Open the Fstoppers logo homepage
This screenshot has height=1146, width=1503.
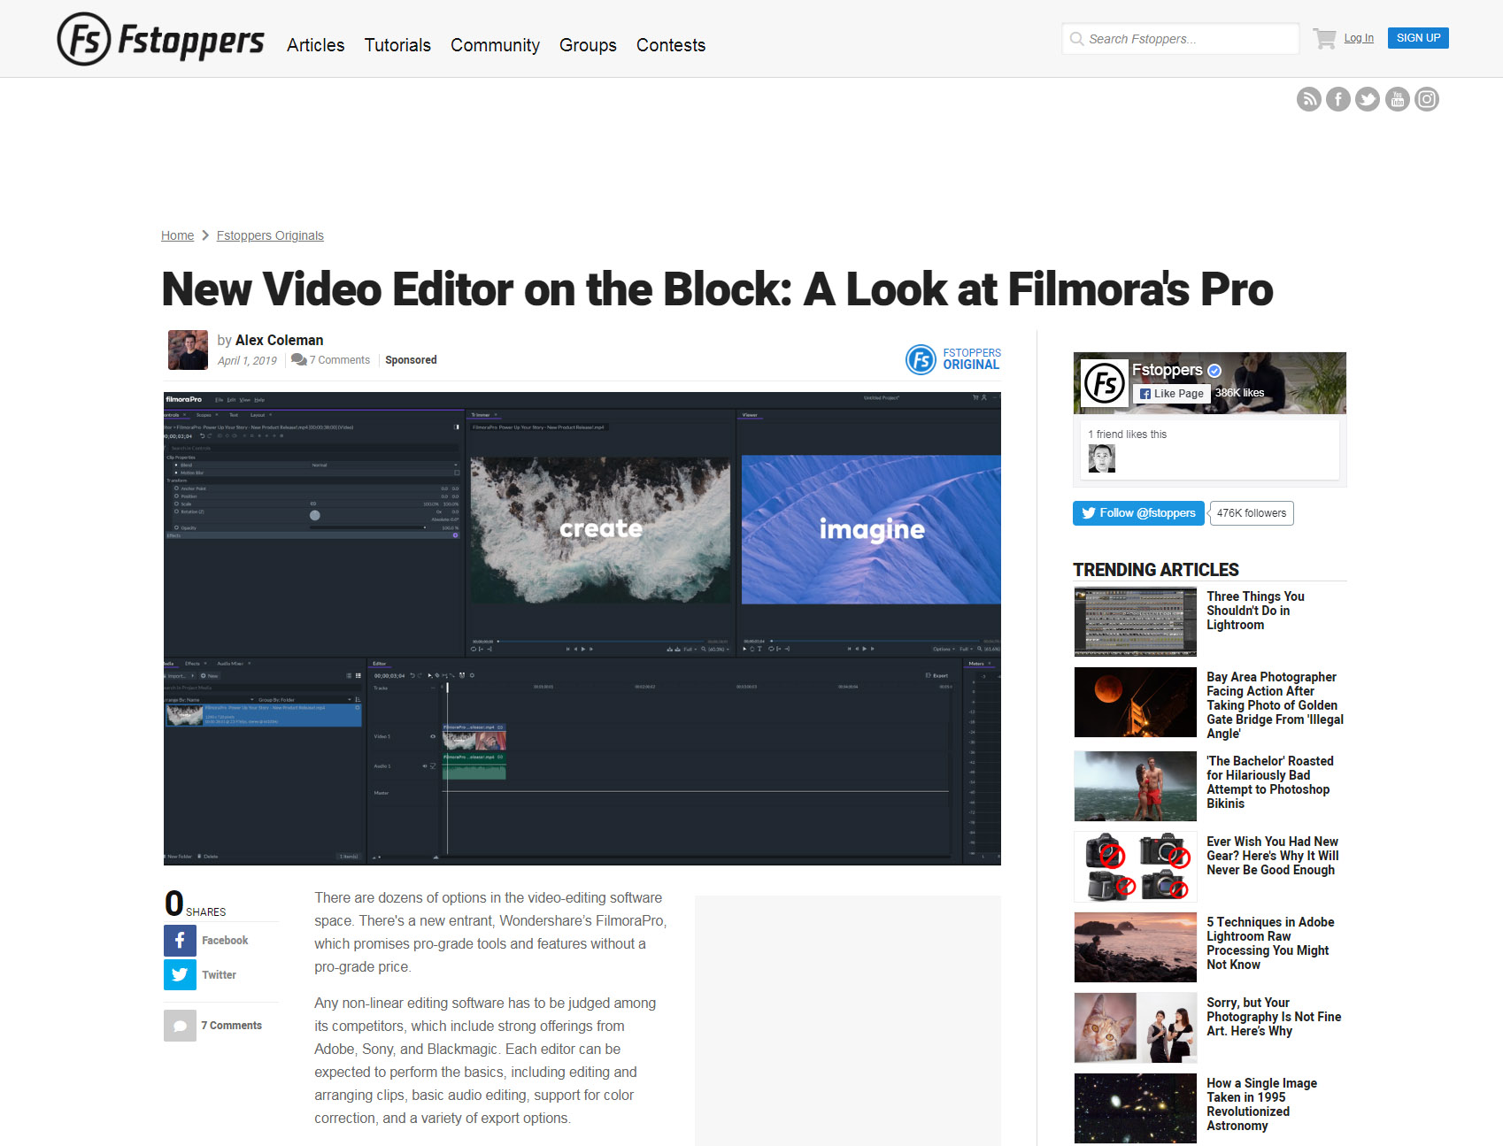pyautogui.click(x=160, y=39)
